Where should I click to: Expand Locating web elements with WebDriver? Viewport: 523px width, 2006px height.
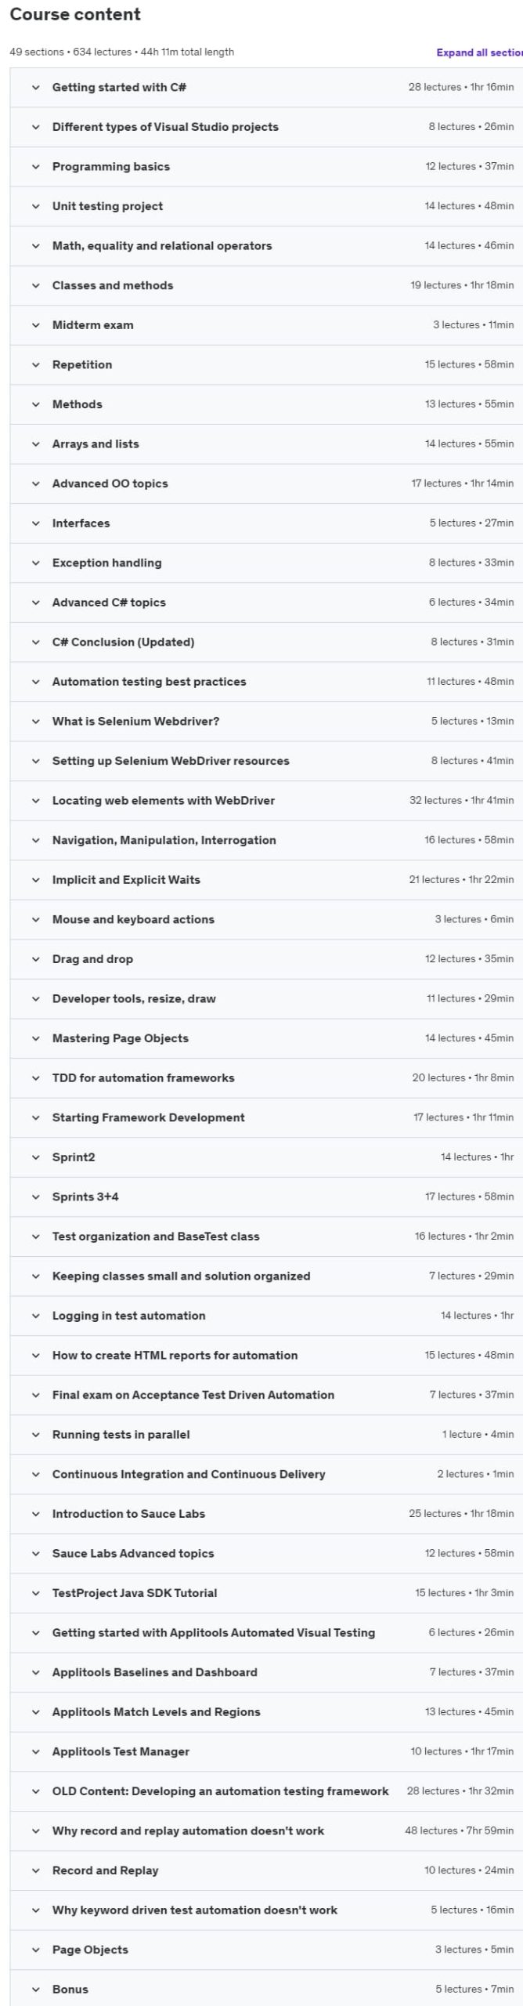[266, 801]
